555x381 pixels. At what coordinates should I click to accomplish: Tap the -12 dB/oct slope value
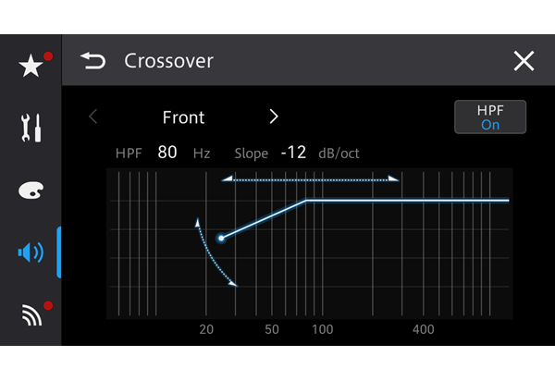point(293,153)
